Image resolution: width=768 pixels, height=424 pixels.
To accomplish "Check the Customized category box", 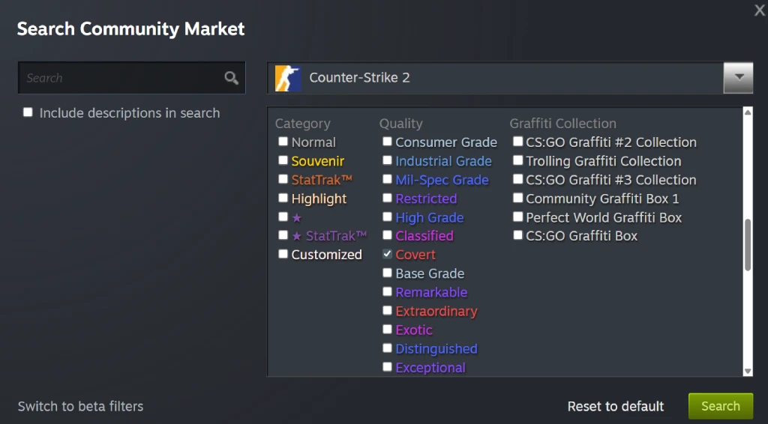I will pos(283,254).
